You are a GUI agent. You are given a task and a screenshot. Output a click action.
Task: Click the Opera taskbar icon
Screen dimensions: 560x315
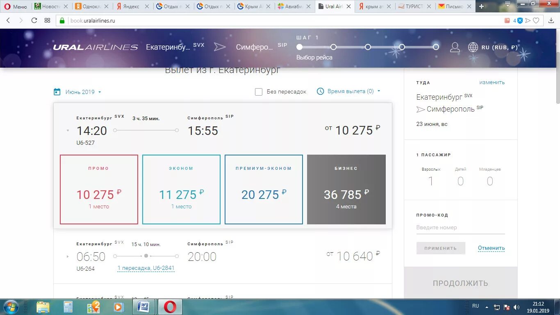click(x=170, y=307)
